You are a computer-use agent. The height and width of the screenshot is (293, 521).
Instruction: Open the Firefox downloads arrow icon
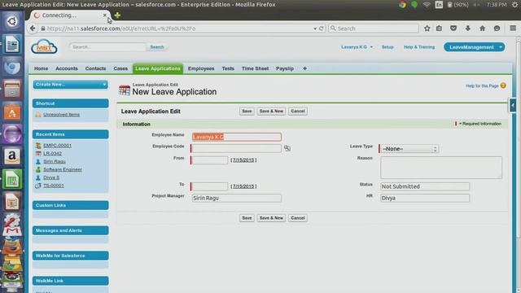point(468,28)
